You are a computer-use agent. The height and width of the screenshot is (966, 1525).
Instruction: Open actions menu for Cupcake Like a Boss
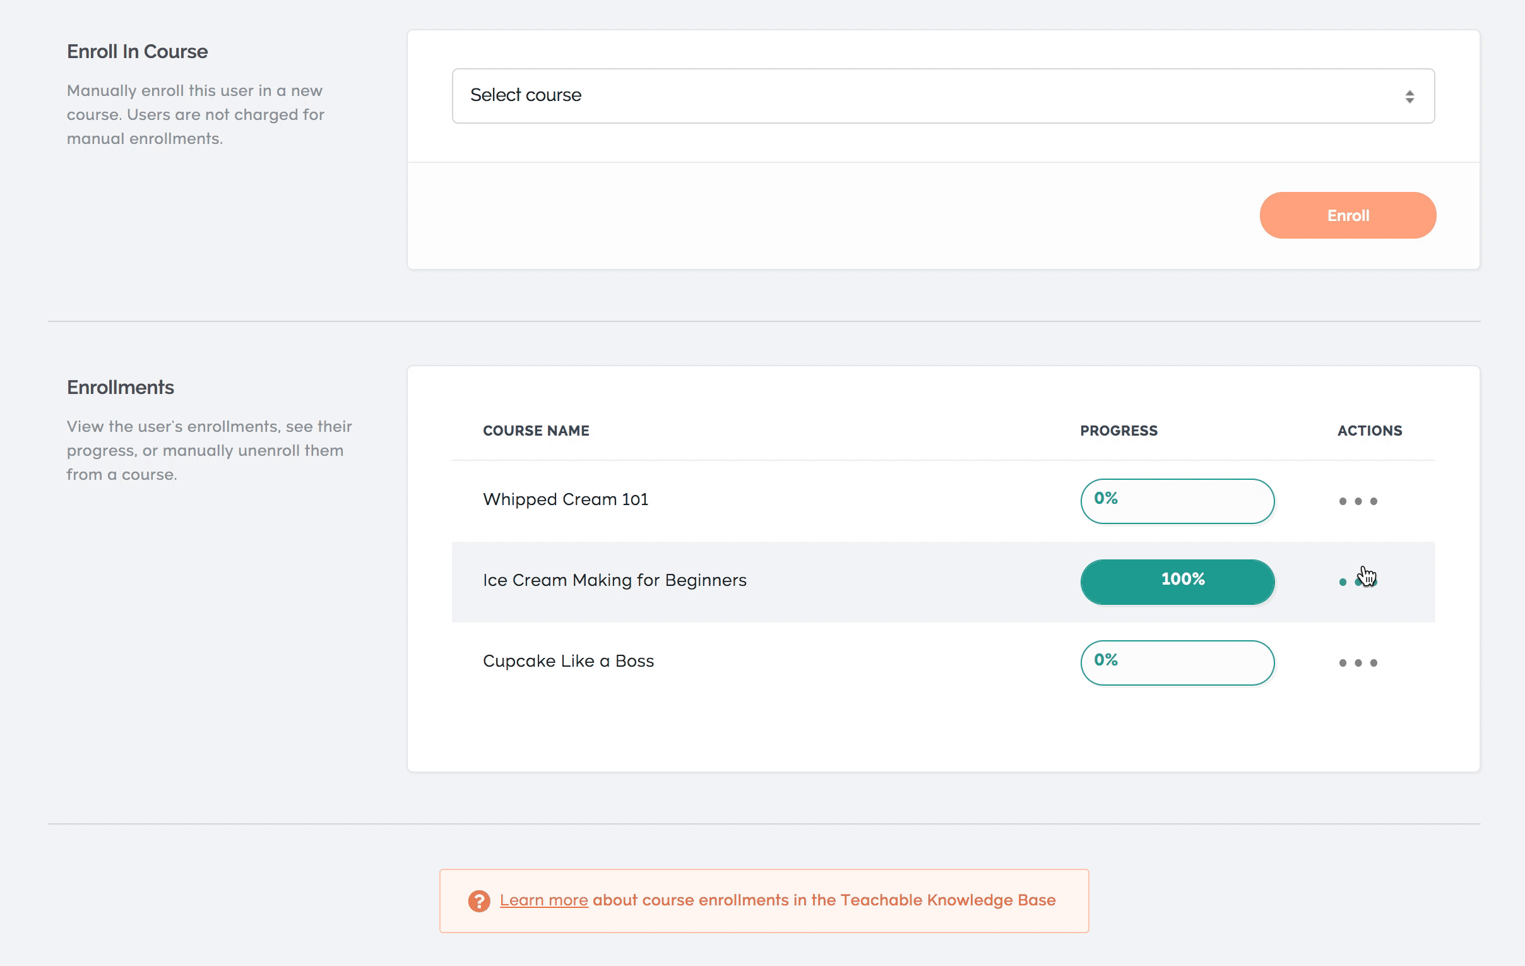pyautogui.click(x=1358, y=662)
